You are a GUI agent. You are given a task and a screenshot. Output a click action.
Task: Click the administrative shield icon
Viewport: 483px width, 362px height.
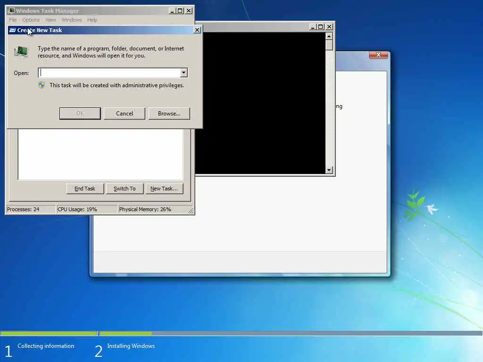[42, 85]
